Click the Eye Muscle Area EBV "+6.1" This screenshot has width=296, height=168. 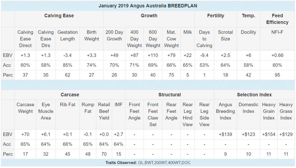(46, 134)
